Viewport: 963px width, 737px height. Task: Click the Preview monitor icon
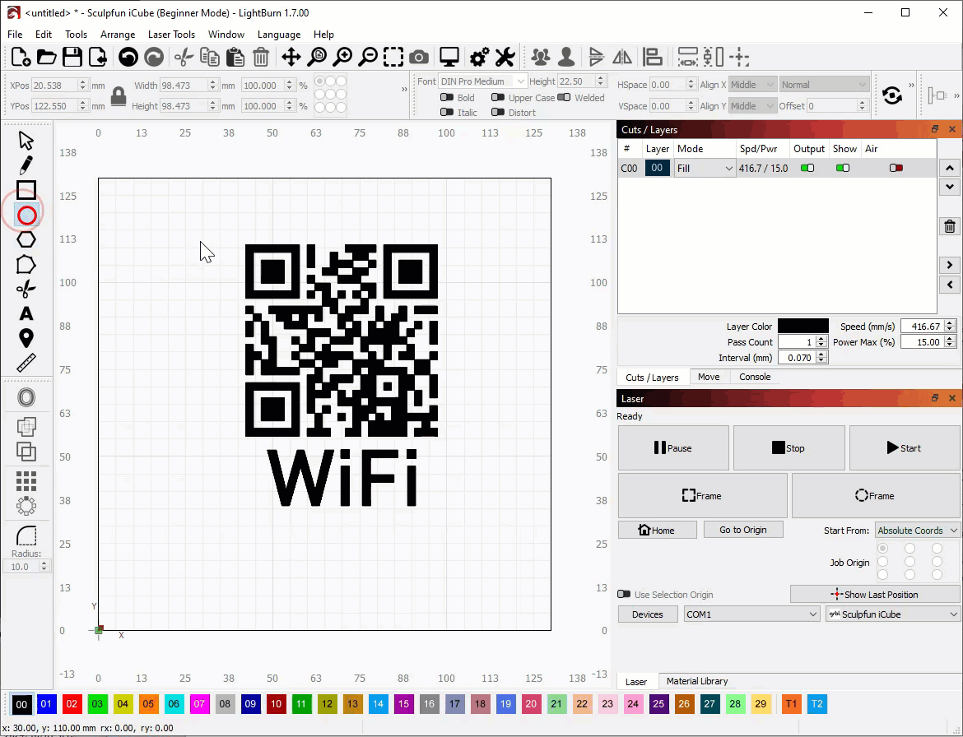(449, 57)
